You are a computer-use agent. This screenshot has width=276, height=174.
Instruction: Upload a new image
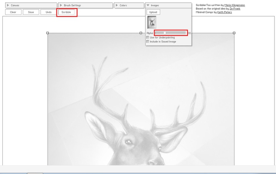pyautogui.click(x=153, y=12)
